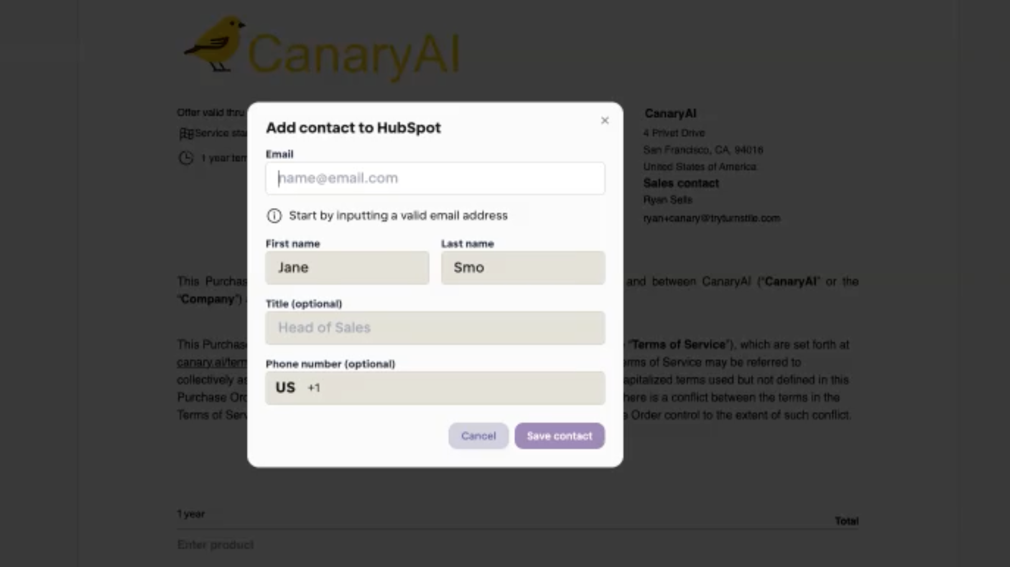The width and height of the screenshot is (1010, 567).
Task: Click the Phone number field after +1
Action: pos(460,388)
